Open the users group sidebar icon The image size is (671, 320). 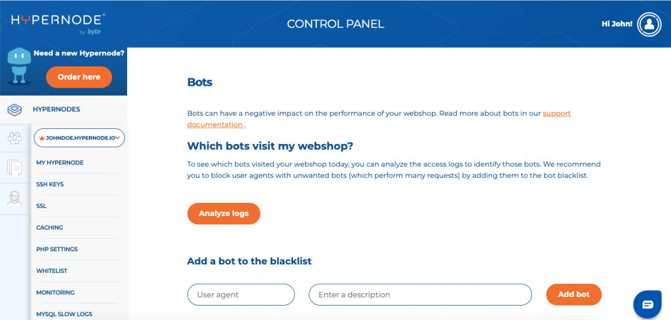click(14, 138)
